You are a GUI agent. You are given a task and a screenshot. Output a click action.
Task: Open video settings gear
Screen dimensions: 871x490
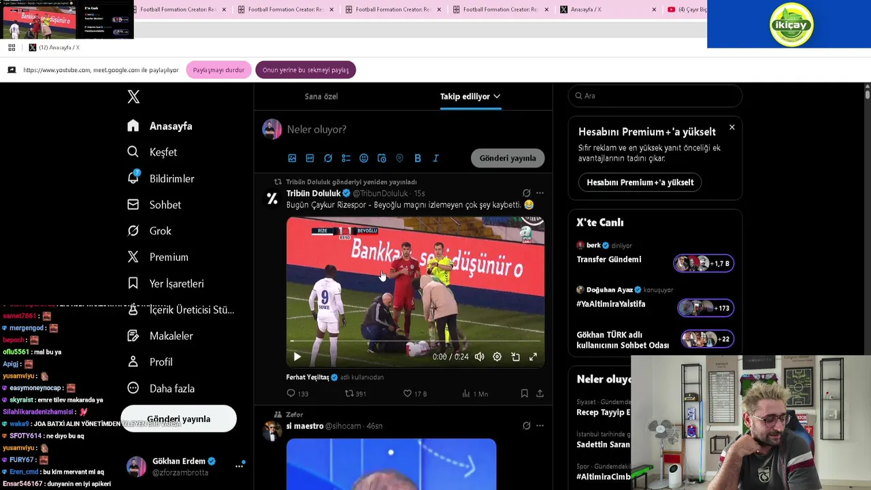(497, 357)
